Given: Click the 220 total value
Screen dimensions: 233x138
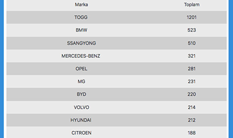Looking at the screenshot, I should [192, 94].
